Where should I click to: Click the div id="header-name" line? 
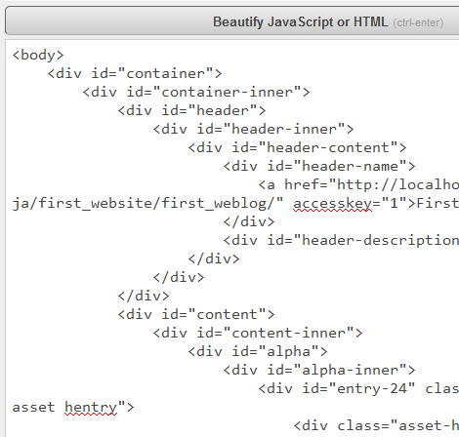click(x=319, y=166)
